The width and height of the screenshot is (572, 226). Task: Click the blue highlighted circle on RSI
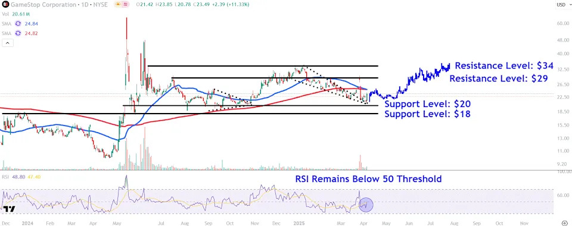pyautogui.click(x=366, y=205)
